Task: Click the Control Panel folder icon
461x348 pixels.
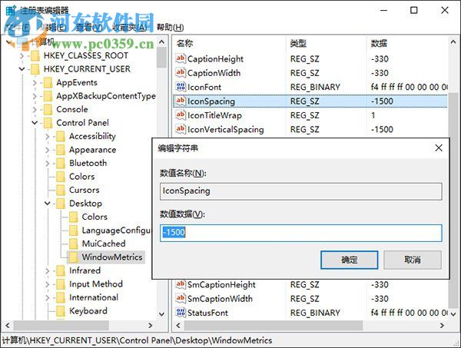Action: pyautogui.click(x=48, y=123)
